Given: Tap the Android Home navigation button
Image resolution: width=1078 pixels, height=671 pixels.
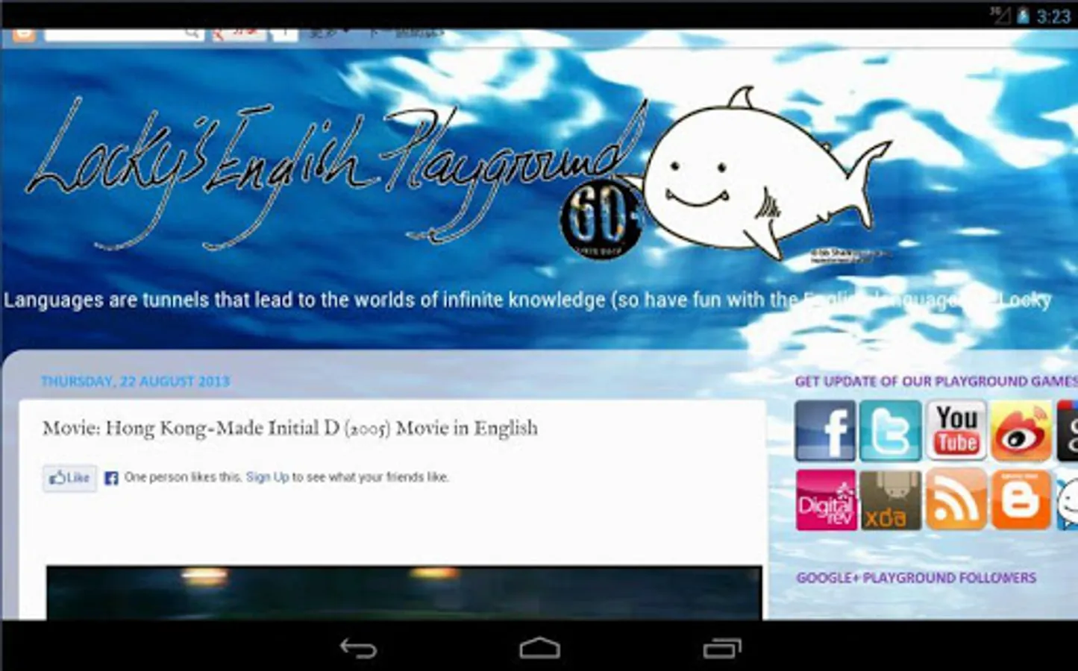Looking at the screenshot, I should (539, 649).
